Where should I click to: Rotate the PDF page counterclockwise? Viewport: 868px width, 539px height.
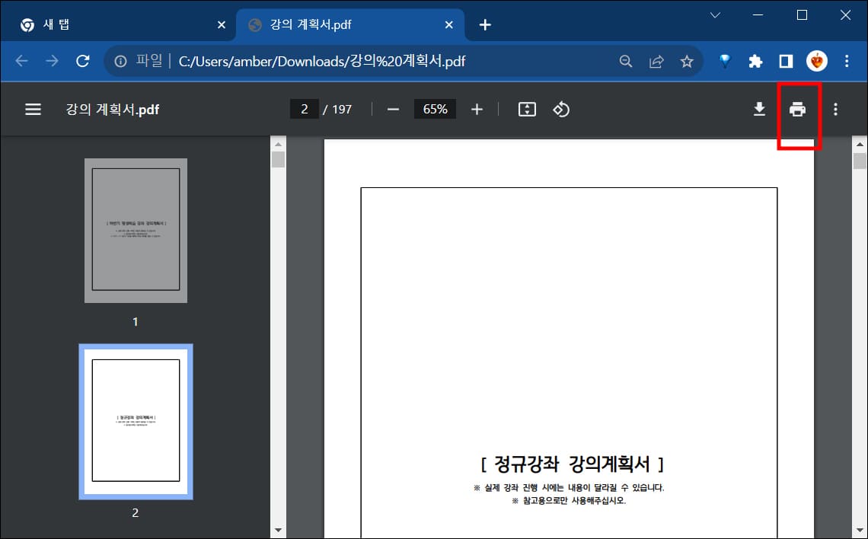561,109
